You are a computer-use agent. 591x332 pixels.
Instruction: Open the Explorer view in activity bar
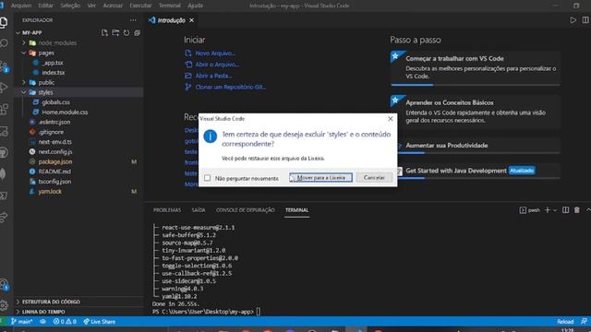click(x=4, y=22)
